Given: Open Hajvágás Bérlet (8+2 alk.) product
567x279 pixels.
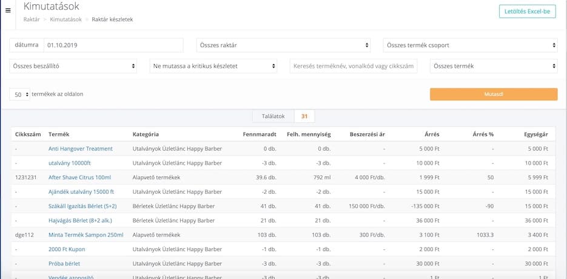Looking at the screenshot, I should click(x=80, y=220).
